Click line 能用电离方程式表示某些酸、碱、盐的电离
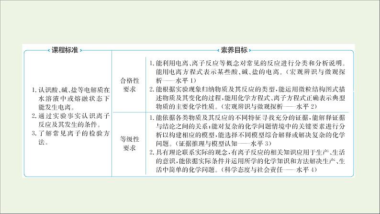Viewport: 380px width, 214px height. [250, 72]
